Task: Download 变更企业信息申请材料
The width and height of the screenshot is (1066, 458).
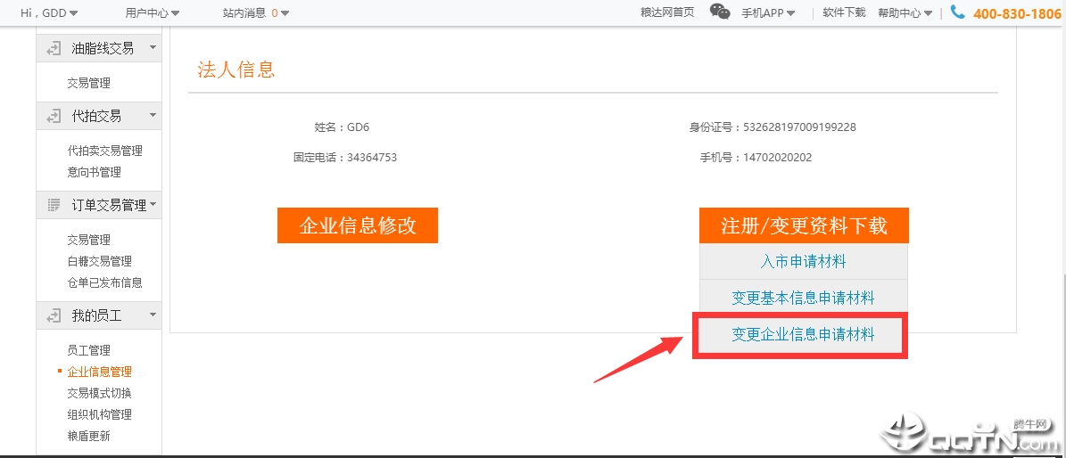Action: [x=803, y=335]
